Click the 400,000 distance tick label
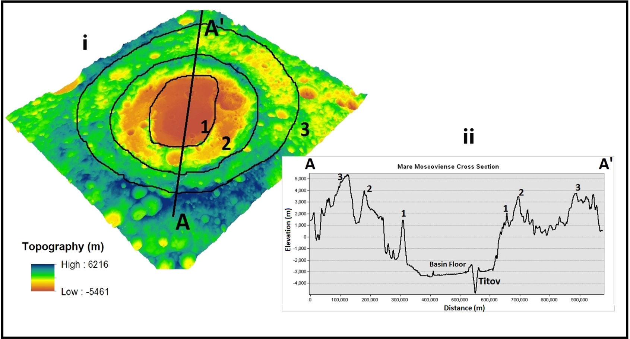Viewport: 630px width, 339px height. pyautogui.click(x=430, y=300)
